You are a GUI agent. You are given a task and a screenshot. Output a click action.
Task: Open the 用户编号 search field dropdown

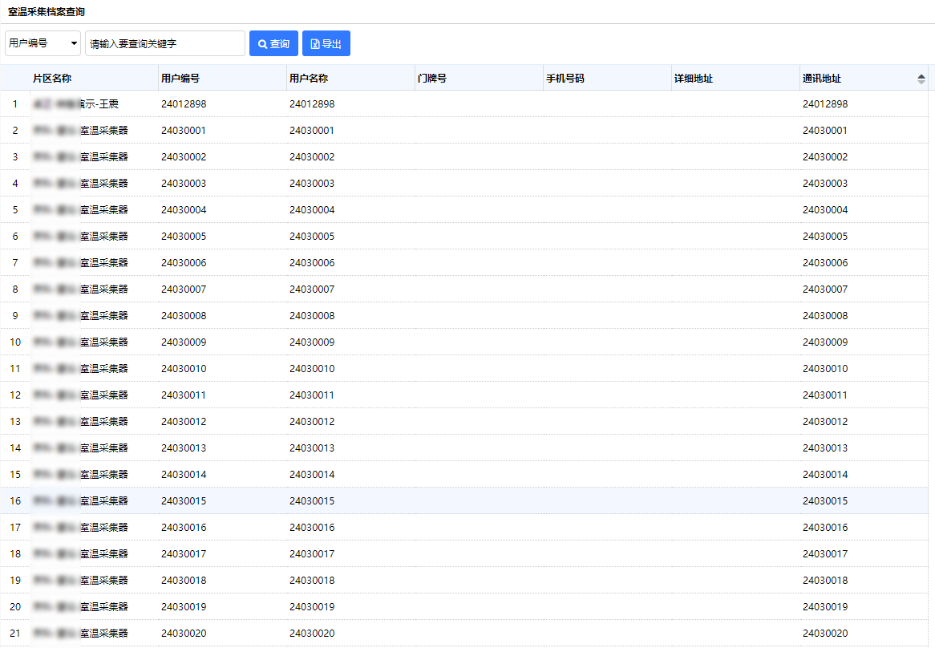(x=43, y=43)
